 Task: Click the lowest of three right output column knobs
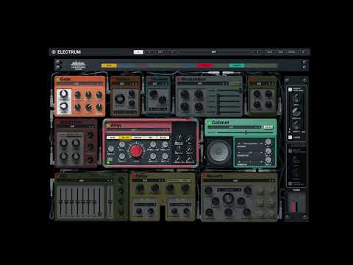tap(296, 125)
